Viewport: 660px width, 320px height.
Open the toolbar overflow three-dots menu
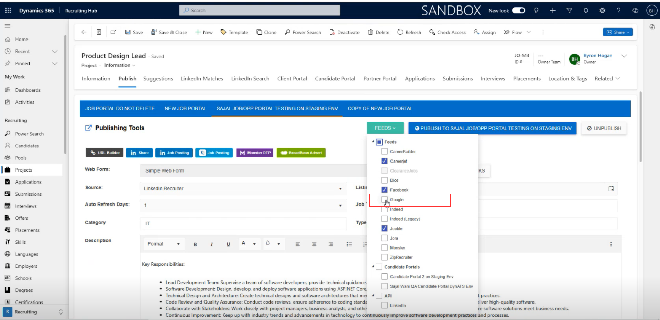pyautogui.click(x=543, y=32)
